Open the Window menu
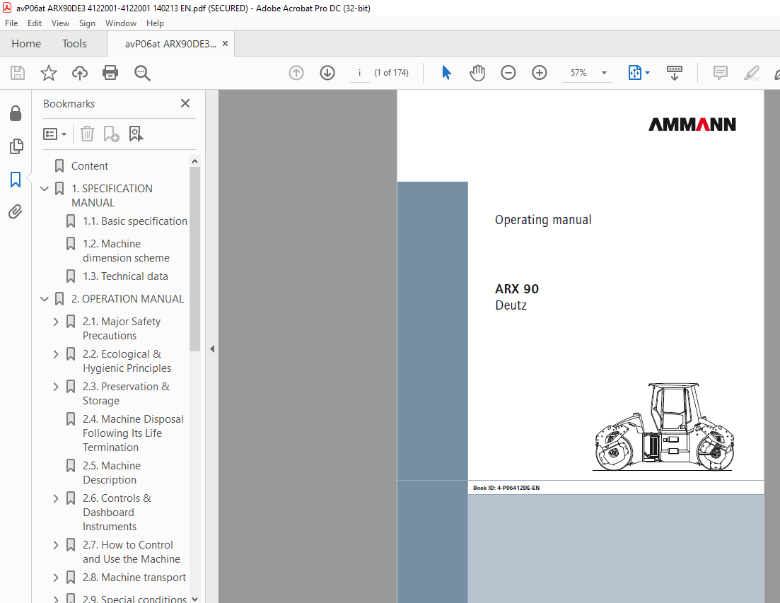The height and width of the screenshot is (603, 780). [x=121, y=23]
